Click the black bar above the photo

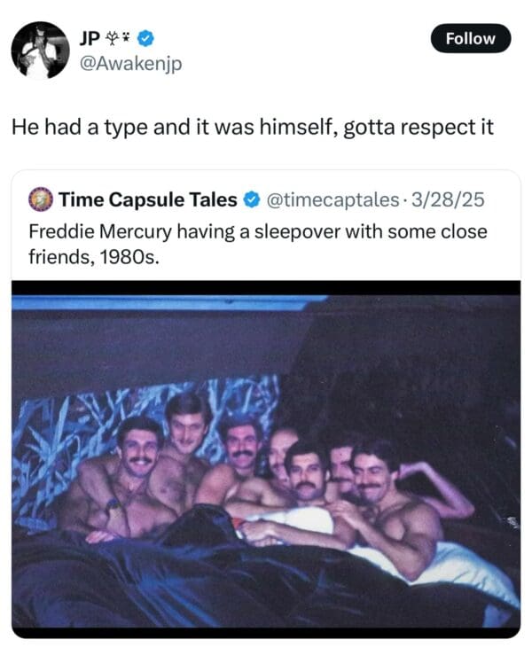[266, 288]
